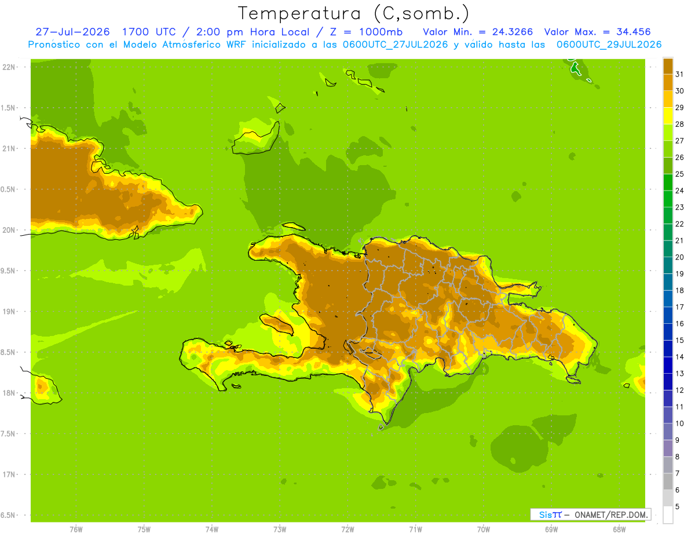Click the "31" value on the colorbar
The width and height of the screenshot is (695, 537).
(x=679, y=74)
